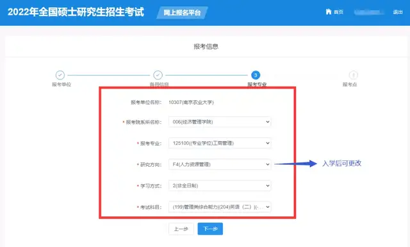Select the 网上报名平台 badge
Viewport: 410px width, 247px height.
tap(182, 13)
